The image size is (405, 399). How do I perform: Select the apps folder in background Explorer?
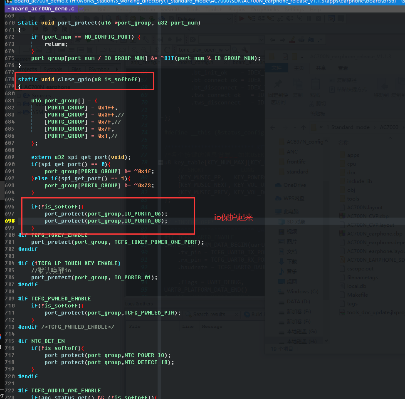pyautogui.click(x=349, y=155)
